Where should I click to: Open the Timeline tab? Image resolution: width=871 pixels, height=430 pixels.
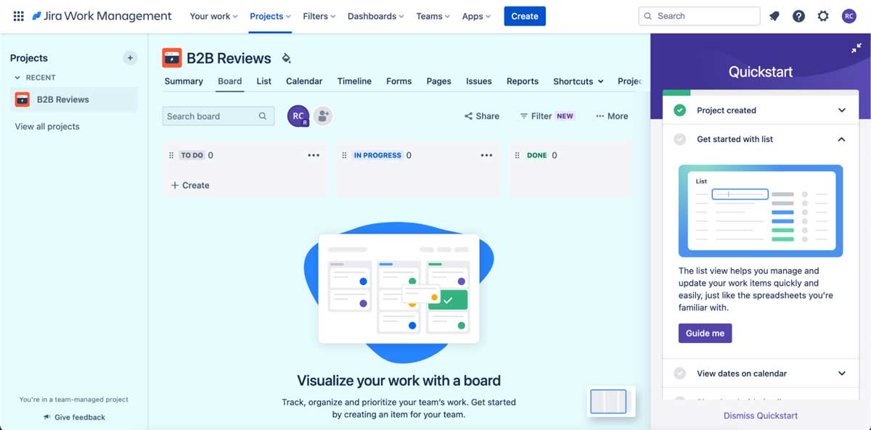click(x=354, y=81)
